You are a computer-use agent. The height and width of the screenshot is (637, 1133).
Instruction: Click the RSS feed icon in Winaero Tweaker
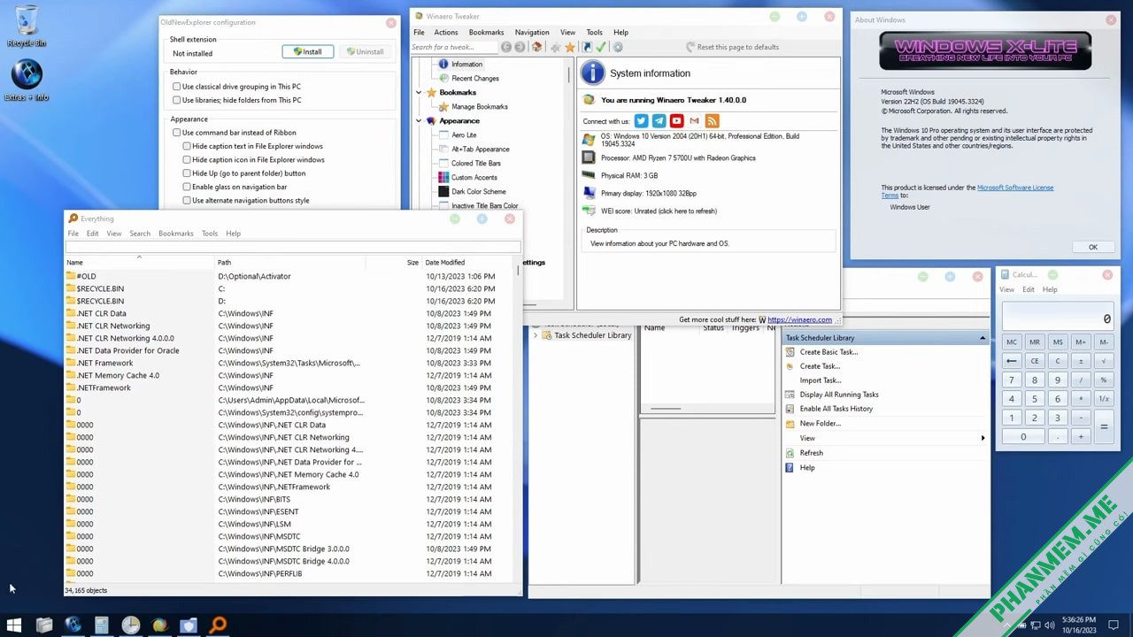(713, 121)
